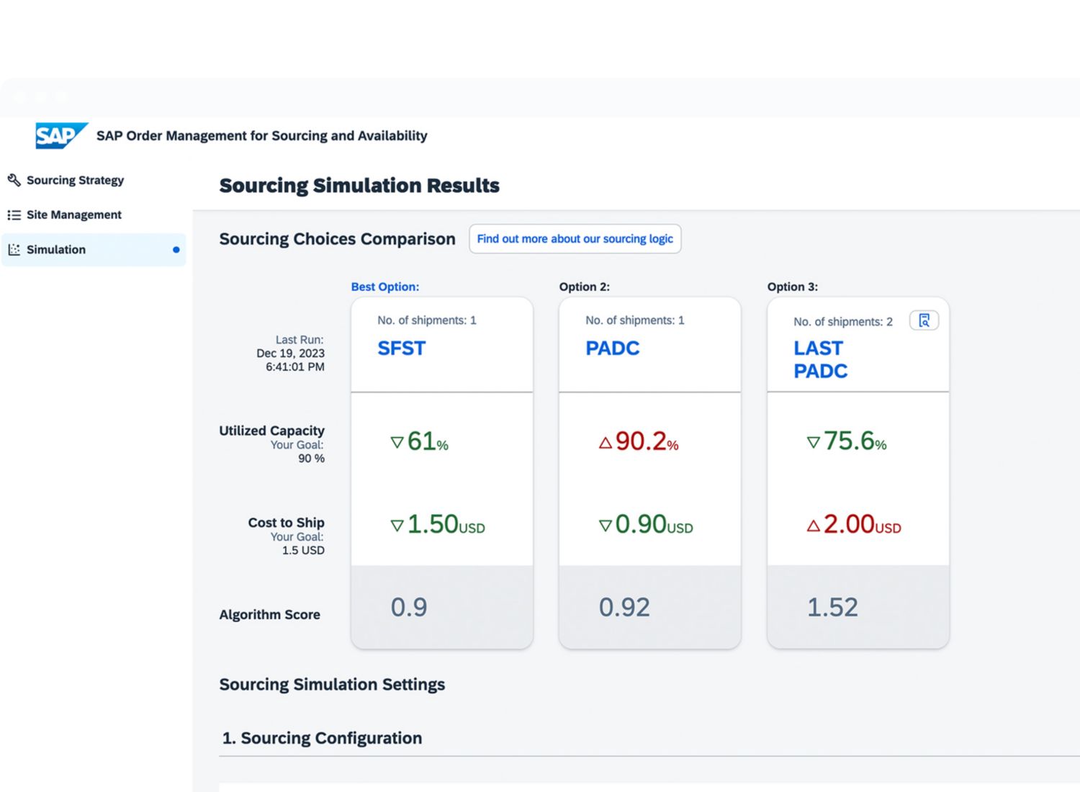Open Sourcing Strategy in the sidebar
The width and height of the screenshot is (1080, 792).
(x=75, y=180)
